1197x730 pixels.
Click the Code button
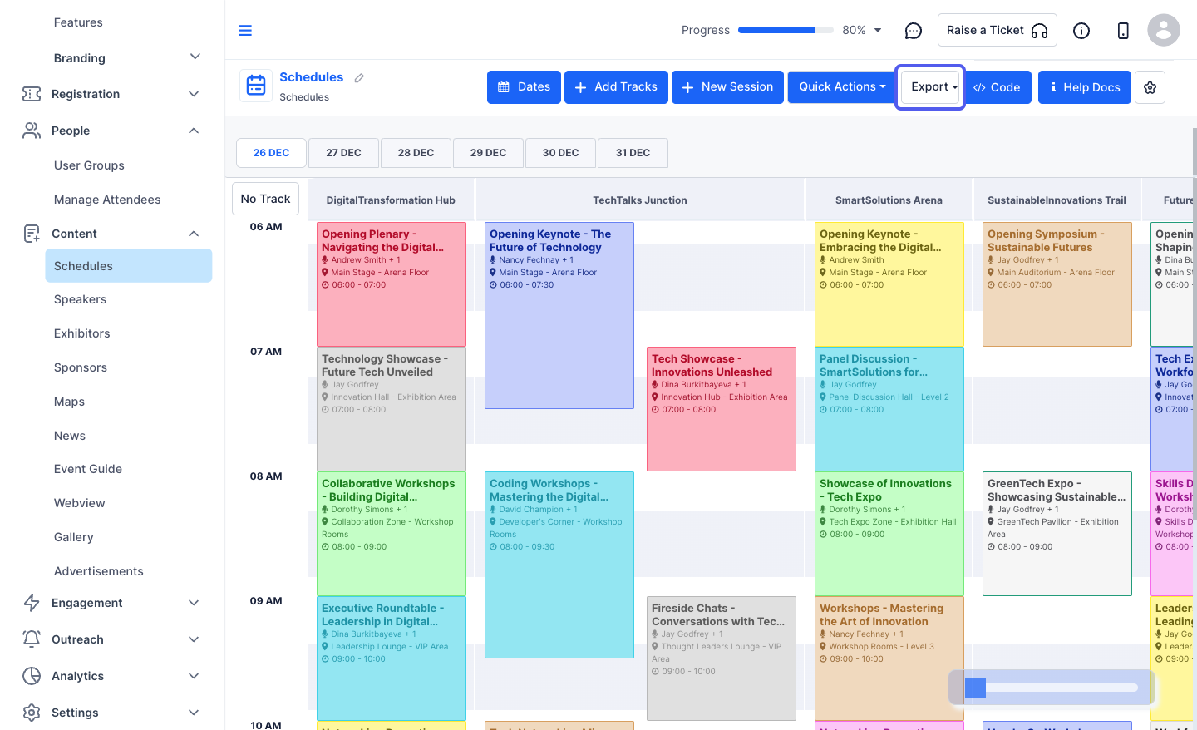997,87
